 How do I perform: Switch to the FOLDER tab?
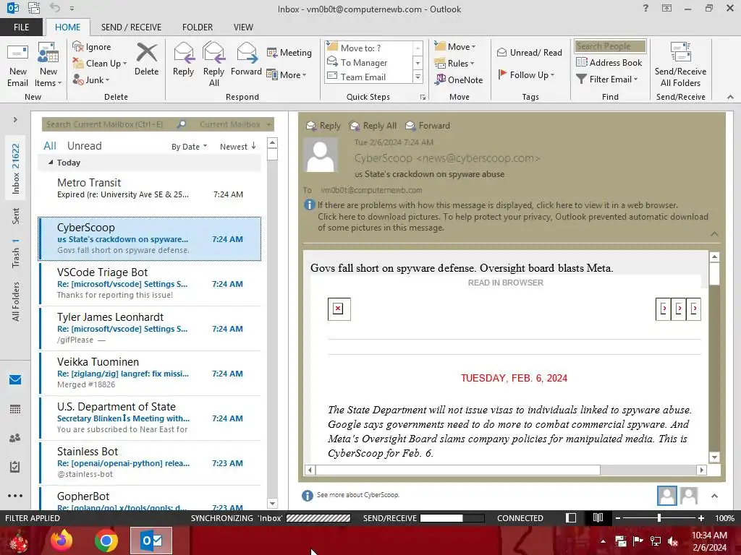[x=198, y=27]
